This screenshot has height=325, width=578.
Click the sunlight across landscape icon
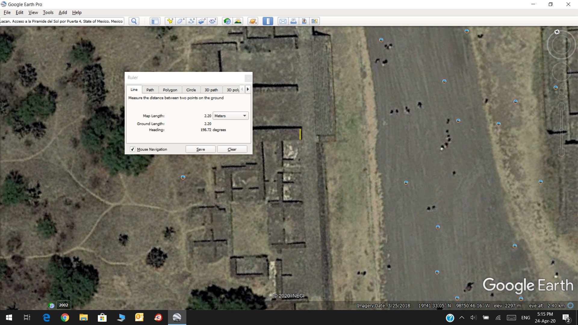pos(238,21)
